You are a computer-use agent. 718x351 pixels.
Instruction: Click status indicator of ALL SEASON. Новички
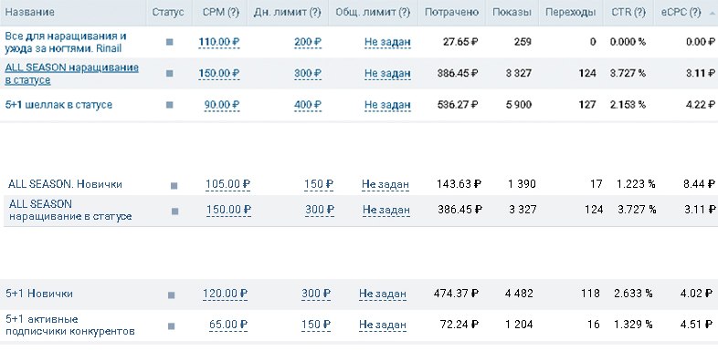click(174, 186)
